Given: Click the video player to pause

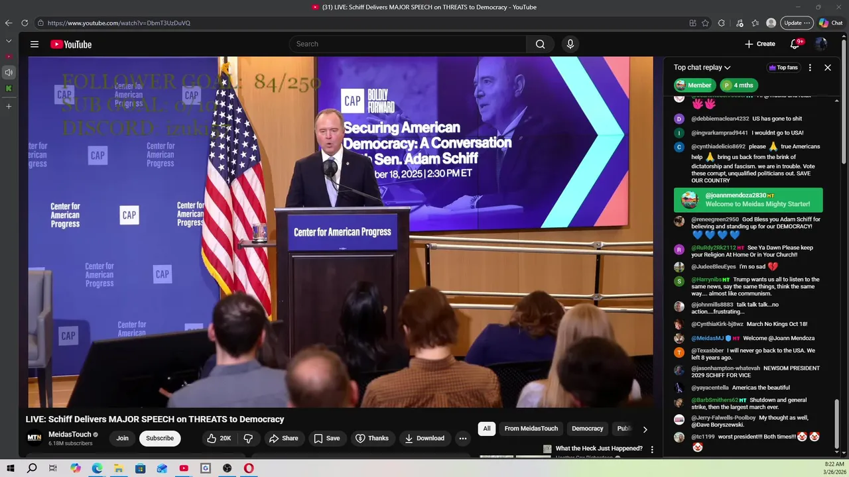Looking at the screenshot, I should 340,232.
